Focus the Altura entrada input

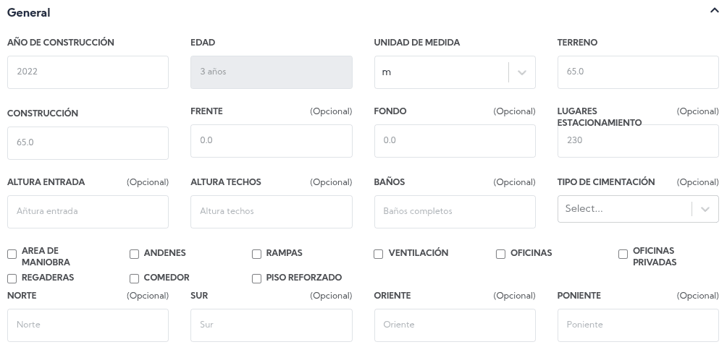88,211
